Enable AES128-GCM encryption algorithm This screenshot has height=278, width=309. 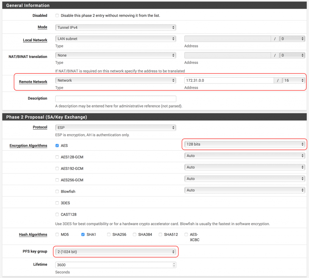click(x=57, y=157)
